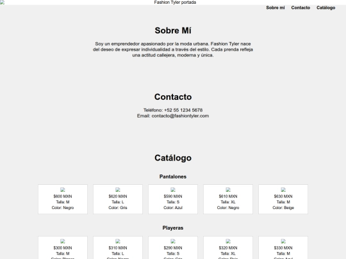Viewport: 346px width, 259px height.
Task: Click 'Color: Azul' in the $590 MXN card
Action: tap(173, 208)
